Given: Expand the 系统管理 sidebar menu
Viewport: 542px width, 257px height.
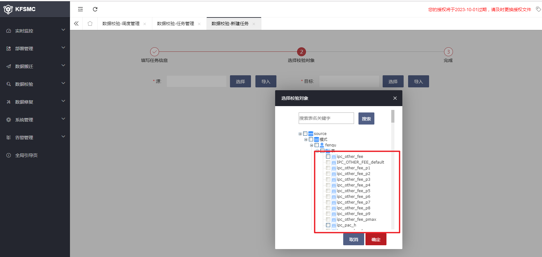Looking at the screenshot, I should coord(35,120).
